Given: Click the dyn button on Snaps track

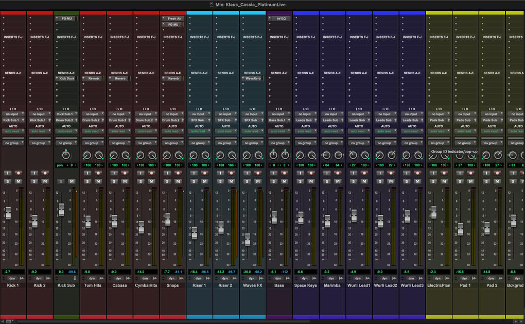Looking at the screenshot, I should pyautogui.click(x=172, y=278).
